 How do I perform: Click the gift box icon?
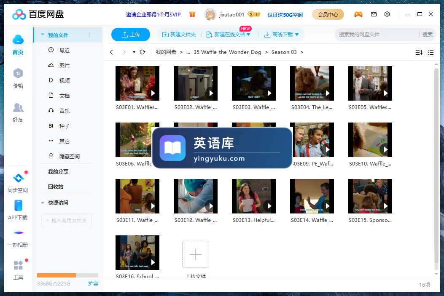tap(192, 14)
